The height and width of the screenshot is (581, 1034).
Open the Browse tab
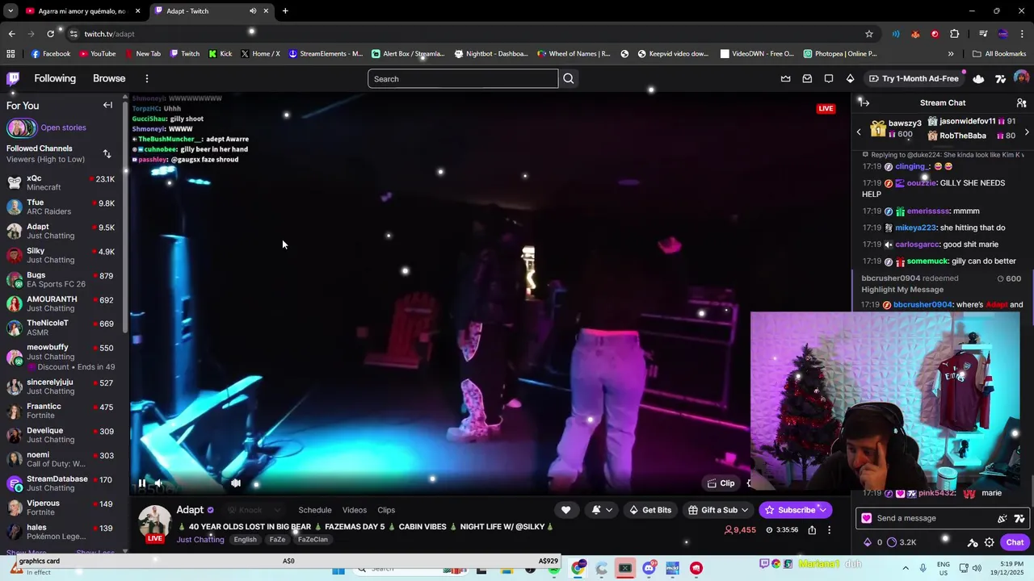coord(109,78)
